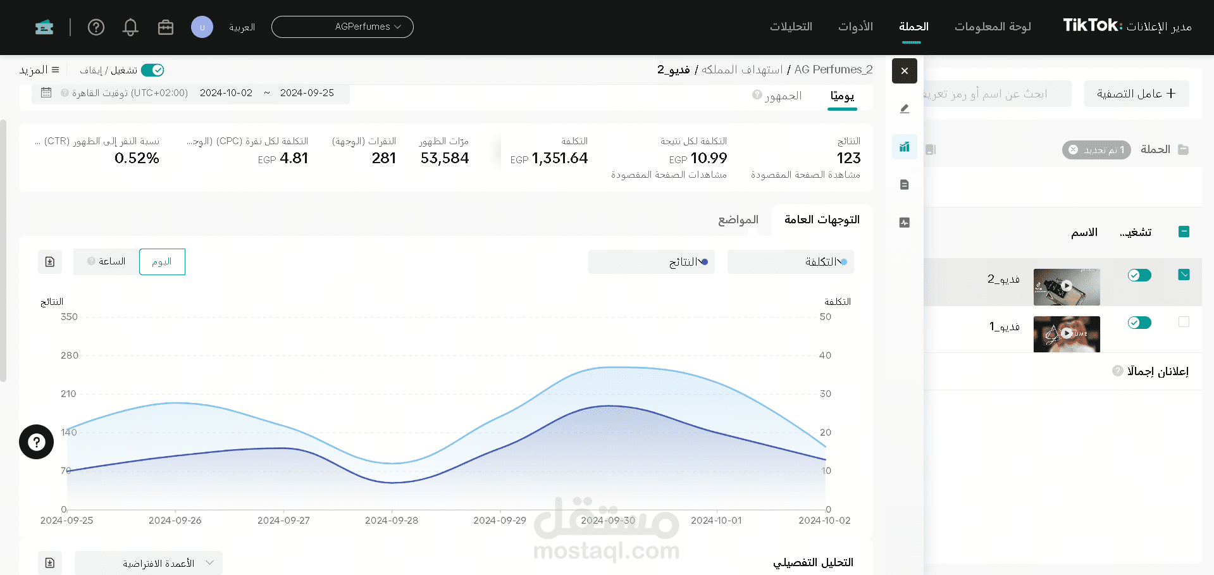Open the فديو_1 video thumbnail

pos(1067,334)
